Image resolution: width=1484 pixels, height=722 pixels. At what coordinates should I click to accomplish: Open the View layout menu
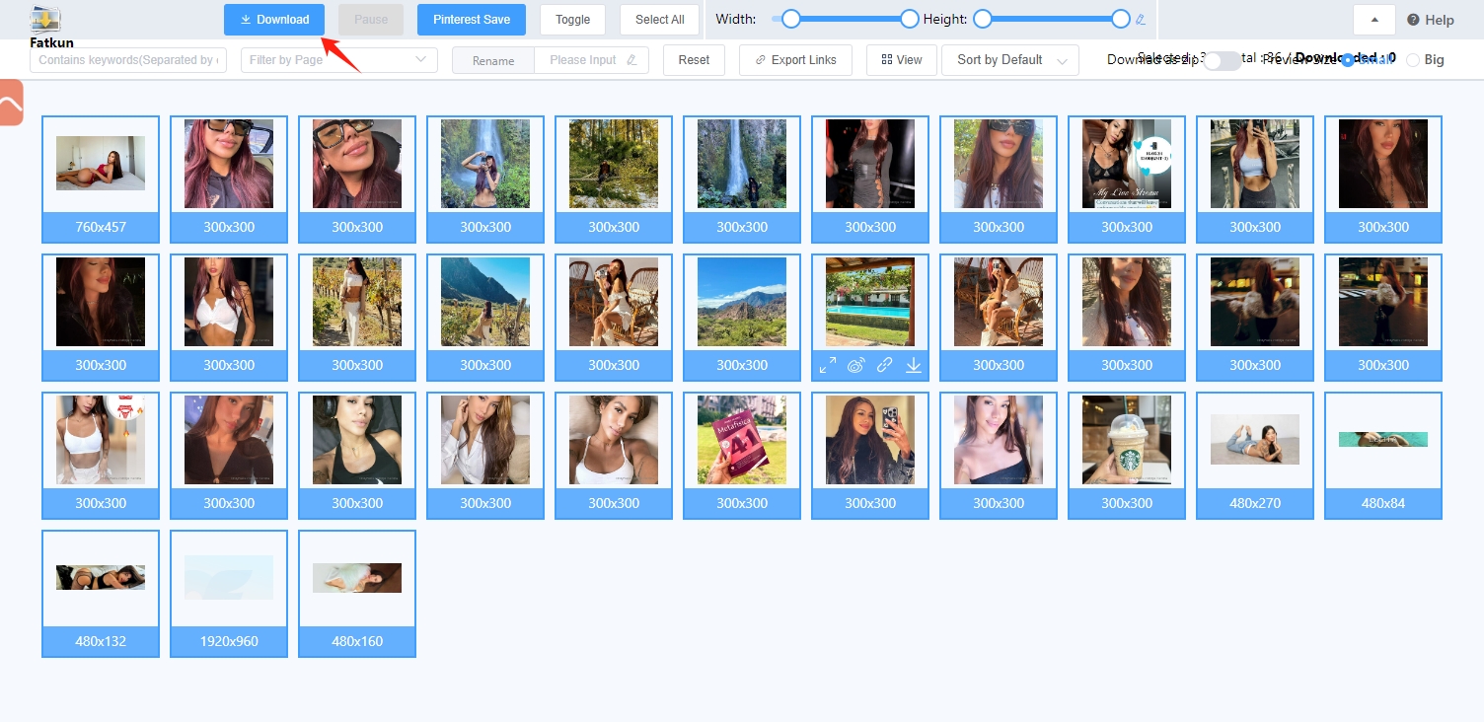pyautogui.click(x=901, y=60)
